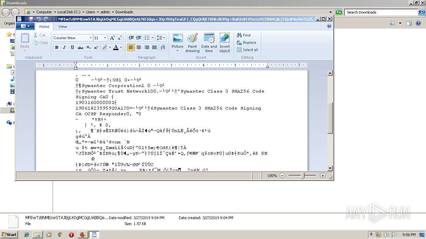Customize Quick Access Toolbar dropdown
The image size is (426, 239).
click(x=52, y=19)
